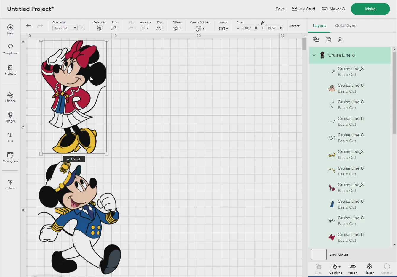Open the Templates panel

coord(10,49)
